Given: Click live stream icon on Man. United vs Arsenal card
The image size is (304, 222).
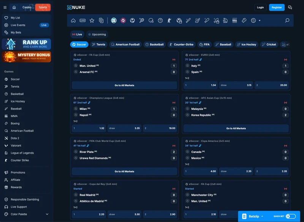Looking at the screenshot, I should click(x=174, y=60).
